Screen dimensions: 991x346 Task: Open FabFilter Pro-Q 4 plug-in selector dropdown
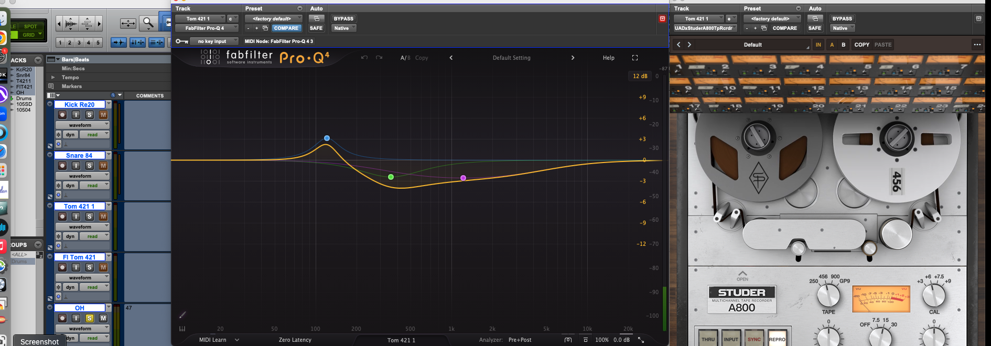coord(207,28)
